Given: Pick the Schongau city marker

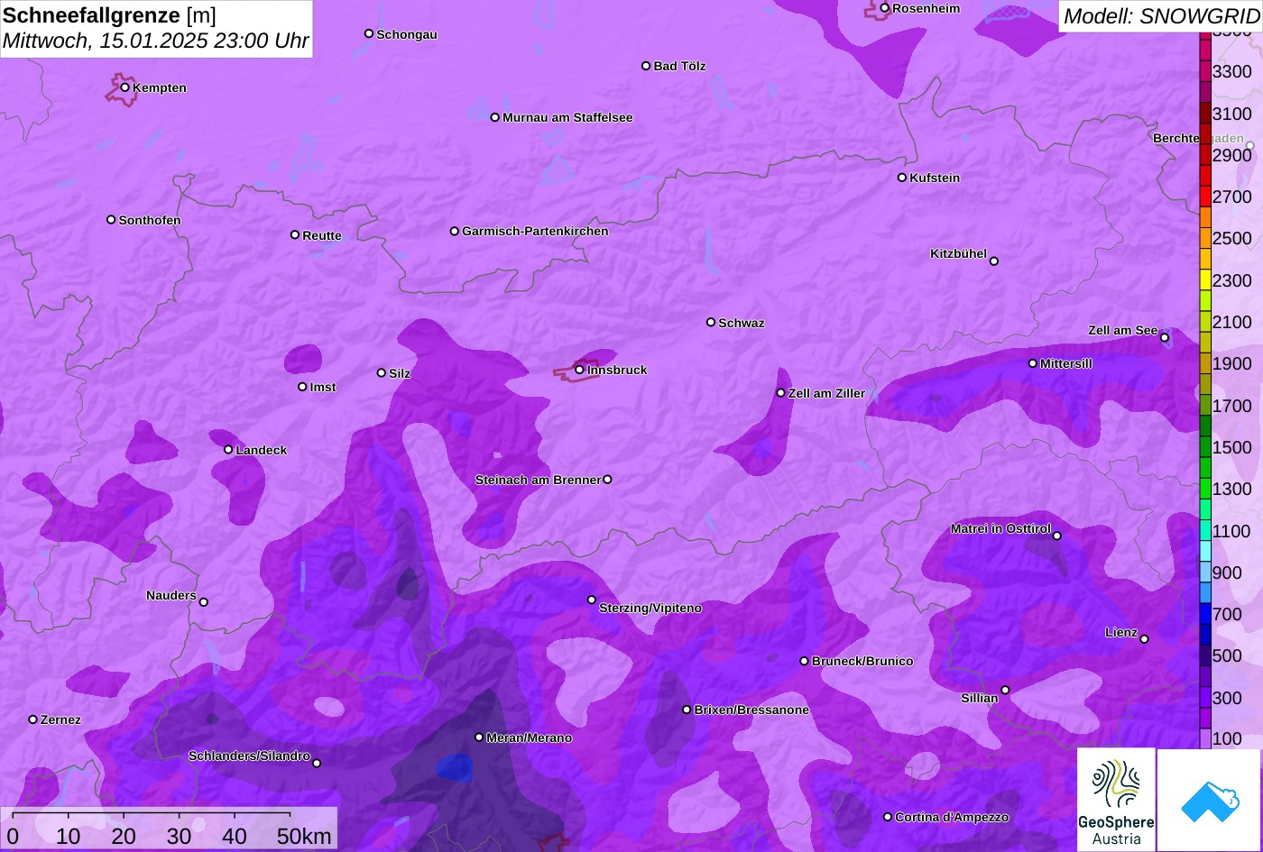Looking at the screenshot, I should point(369,34).
